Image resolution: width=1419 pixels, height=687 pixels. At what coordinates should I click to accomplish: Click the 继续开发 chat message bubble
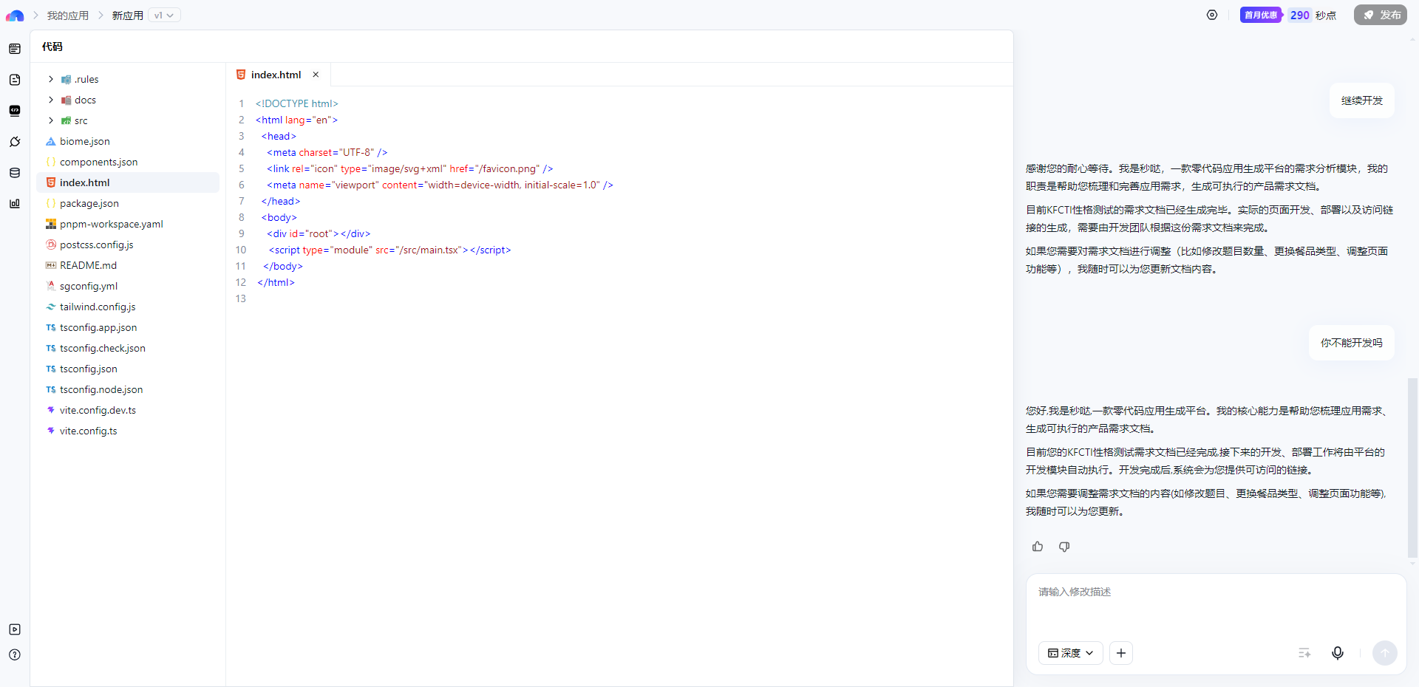[x=1362, y=100]
